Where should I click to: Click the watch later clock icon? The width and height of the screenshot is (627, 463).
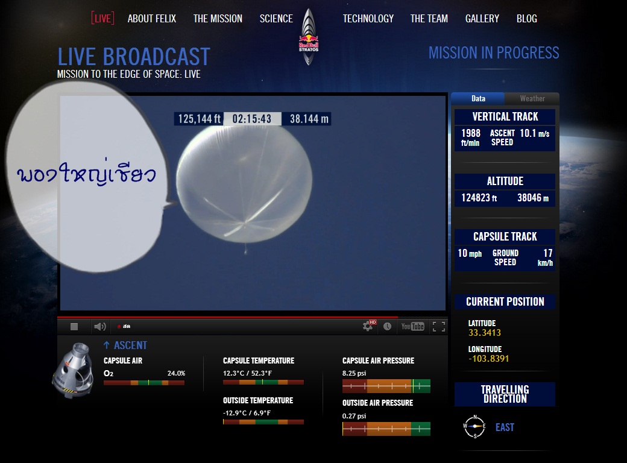[x=387, y=326]
